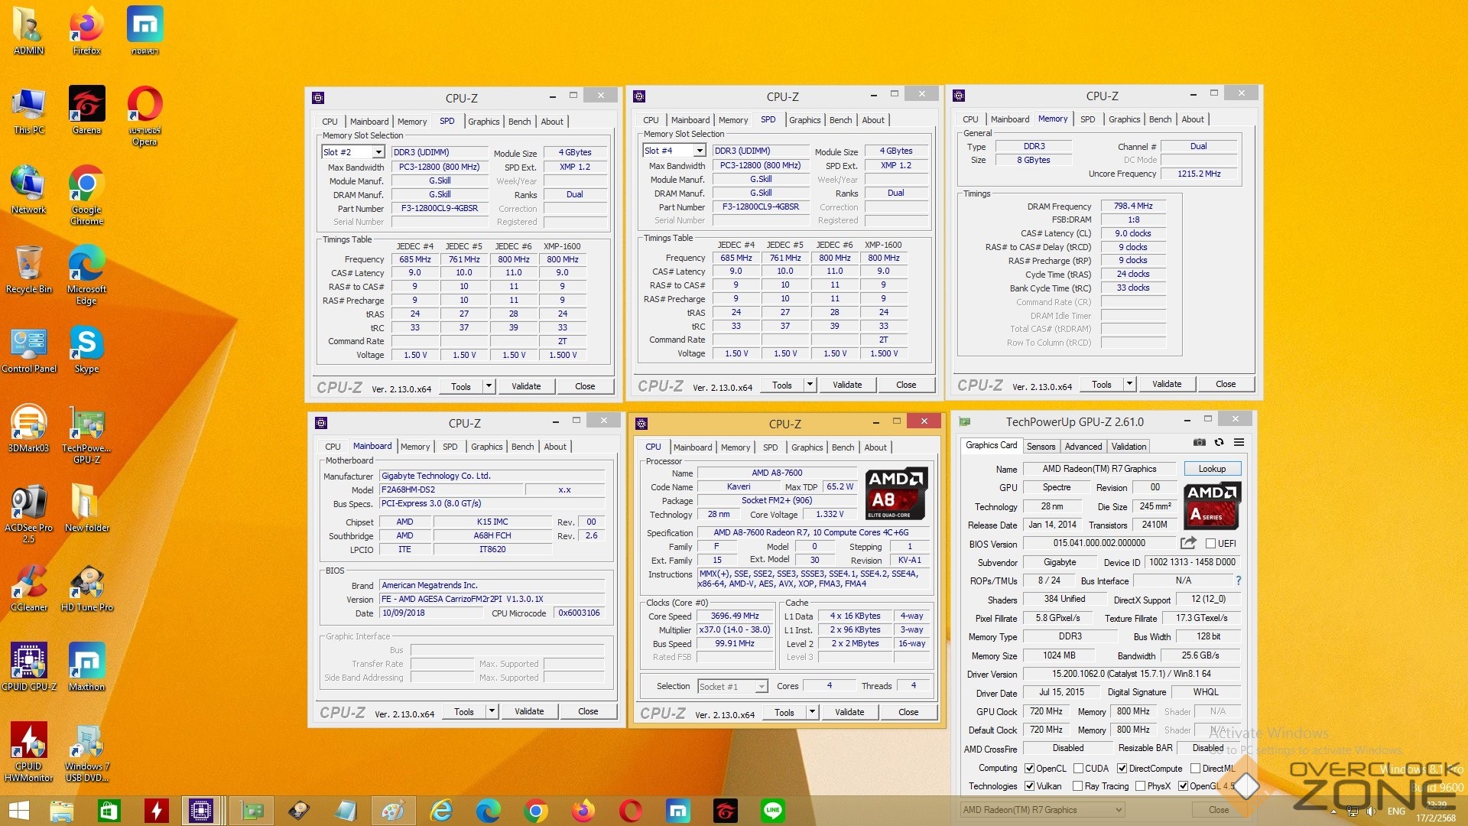Click the Core Speed 3696.49 MHz value
The height and width of the screenshot is (826, 1468).
pos(734,616)
